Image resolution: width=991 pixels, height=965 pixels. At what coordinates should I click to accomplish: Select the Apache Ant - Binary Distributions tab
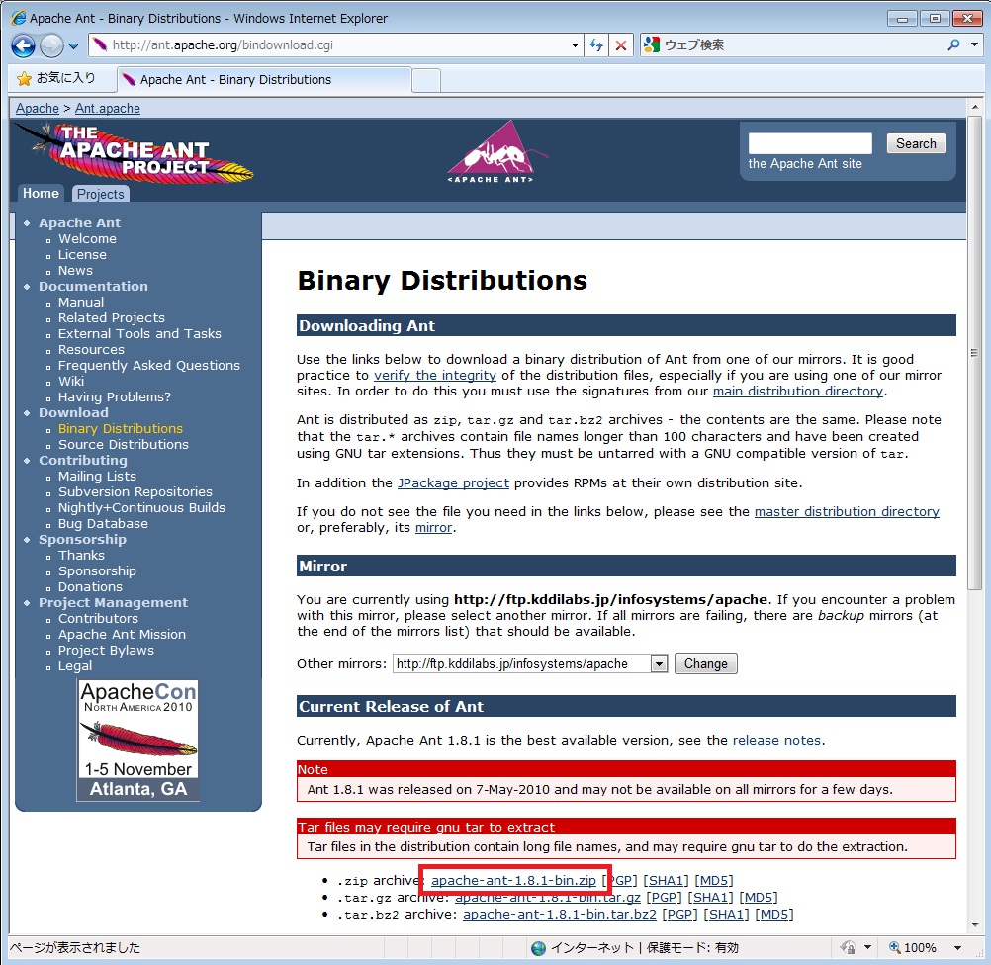click(x=264, y=80)
